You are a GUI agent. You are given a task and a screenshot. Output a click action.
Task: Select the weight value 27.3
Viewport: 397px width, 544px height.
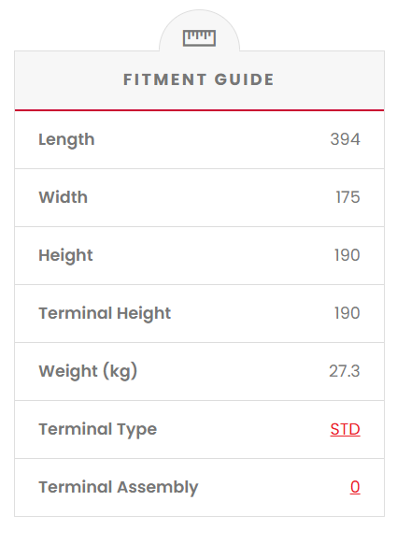(x=345, y=371)
